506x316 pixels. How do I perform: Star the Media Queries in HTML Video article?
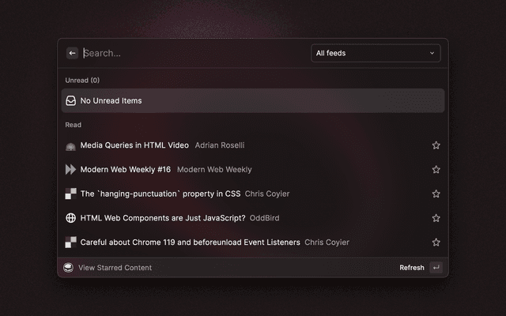pos(436,145)
